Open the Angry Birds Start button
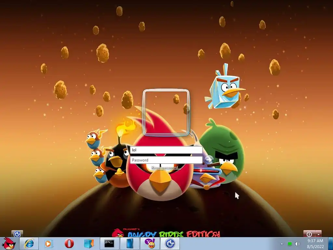Image resolution: width=333 pixels, height=250 pixels. (9, 243)
